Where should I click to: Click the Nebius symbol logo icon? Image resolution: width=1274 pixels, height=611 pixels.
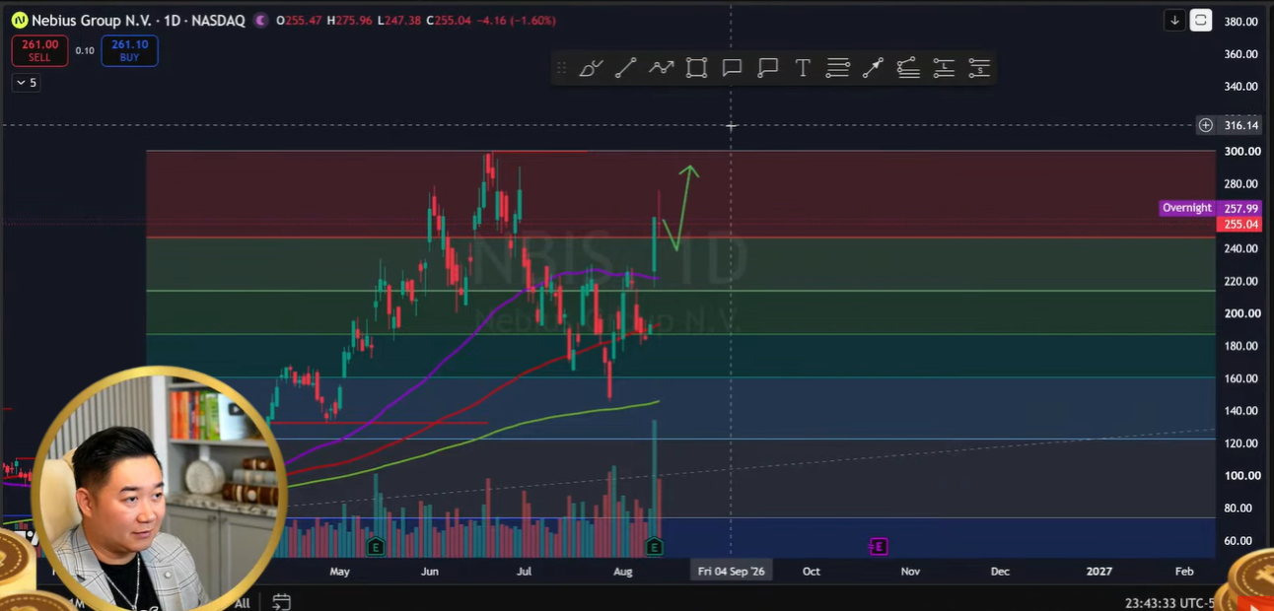(19, 20)
